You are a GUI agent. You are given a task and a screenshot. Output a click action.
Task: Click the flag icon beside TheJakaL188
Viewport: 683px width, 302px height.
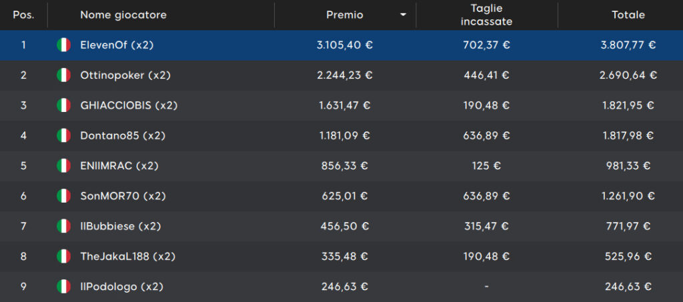63,257
